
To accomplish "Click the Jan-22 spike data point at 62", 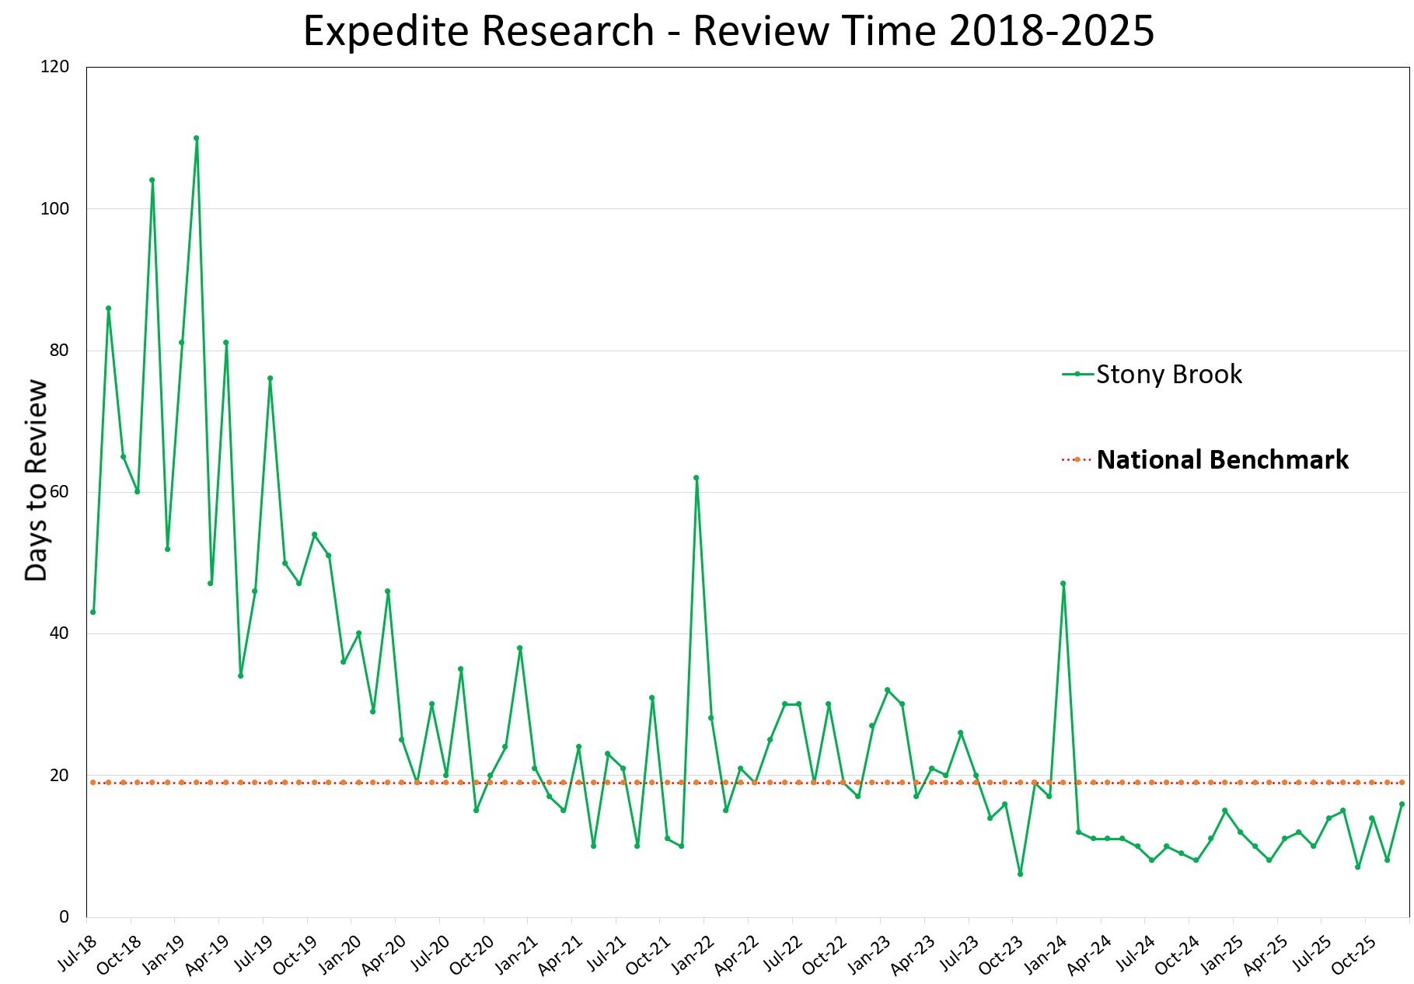I will click(696, 478).
